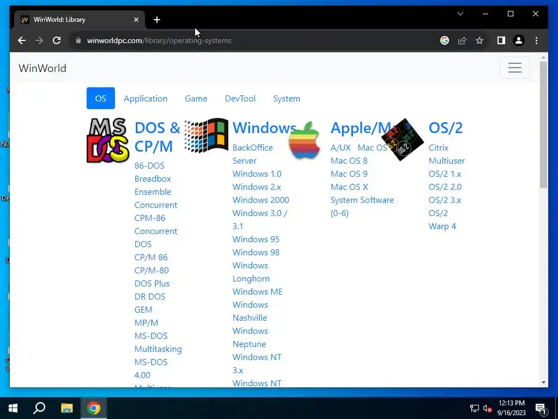The image size is (558, 419).
Task: Switch to the Game tab
Action: (196, 98)
